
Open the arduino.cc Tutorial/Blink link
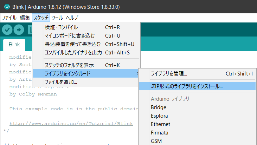point(71,124)
